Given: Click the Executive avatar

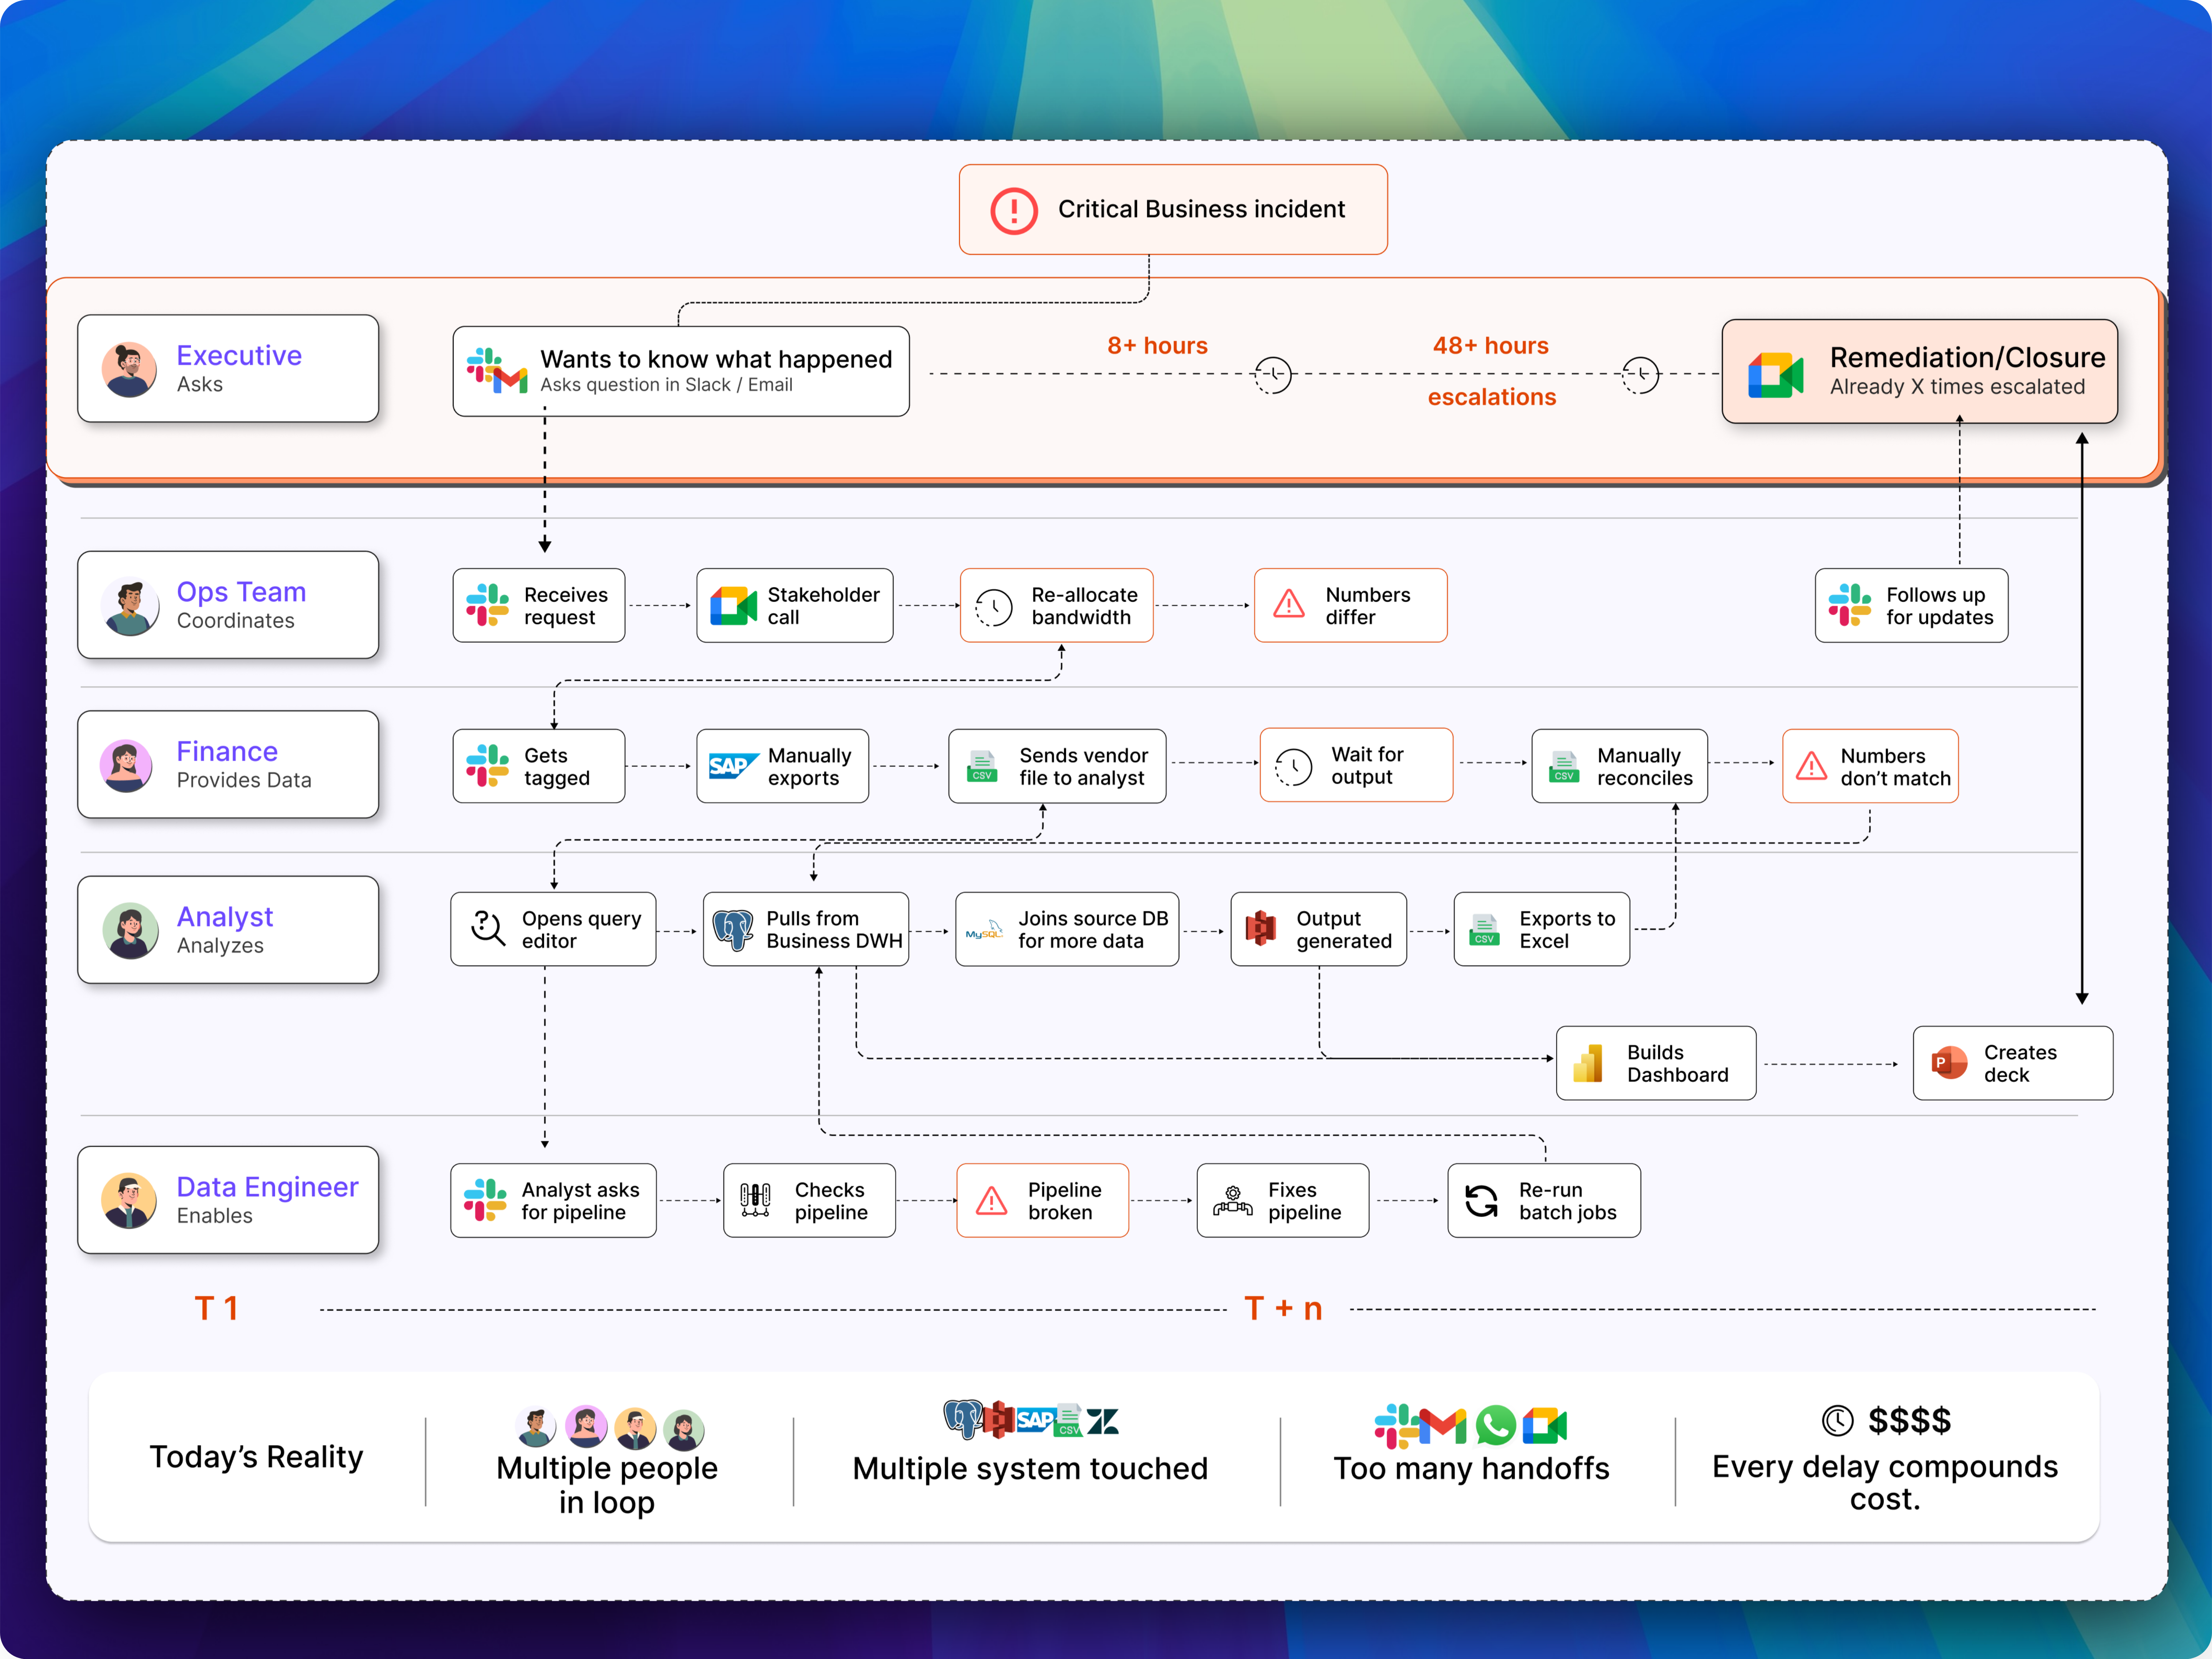Looking at the screenshot, I should (129, 369).
